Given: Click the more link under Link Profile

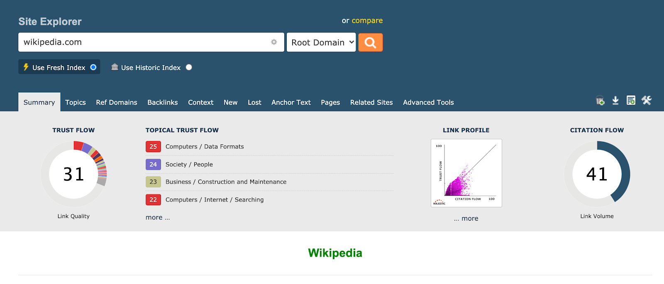Looking at the screenshot, I should 466,218.
